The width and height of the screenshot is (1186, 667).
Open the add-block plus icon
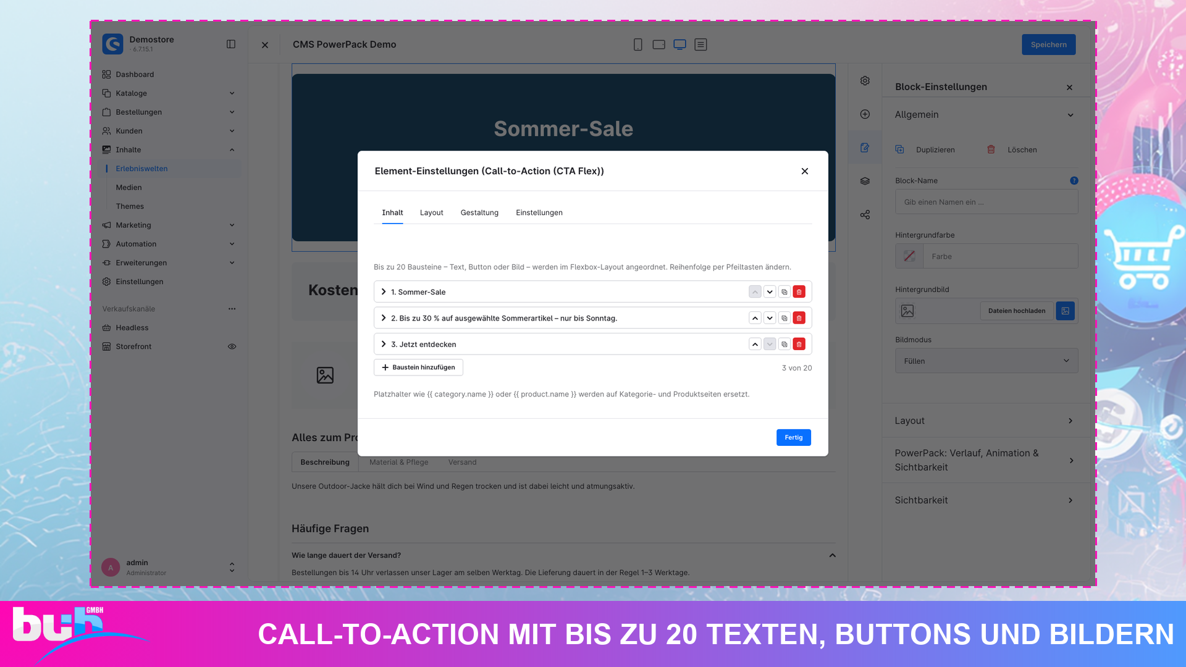click(865, 114)
